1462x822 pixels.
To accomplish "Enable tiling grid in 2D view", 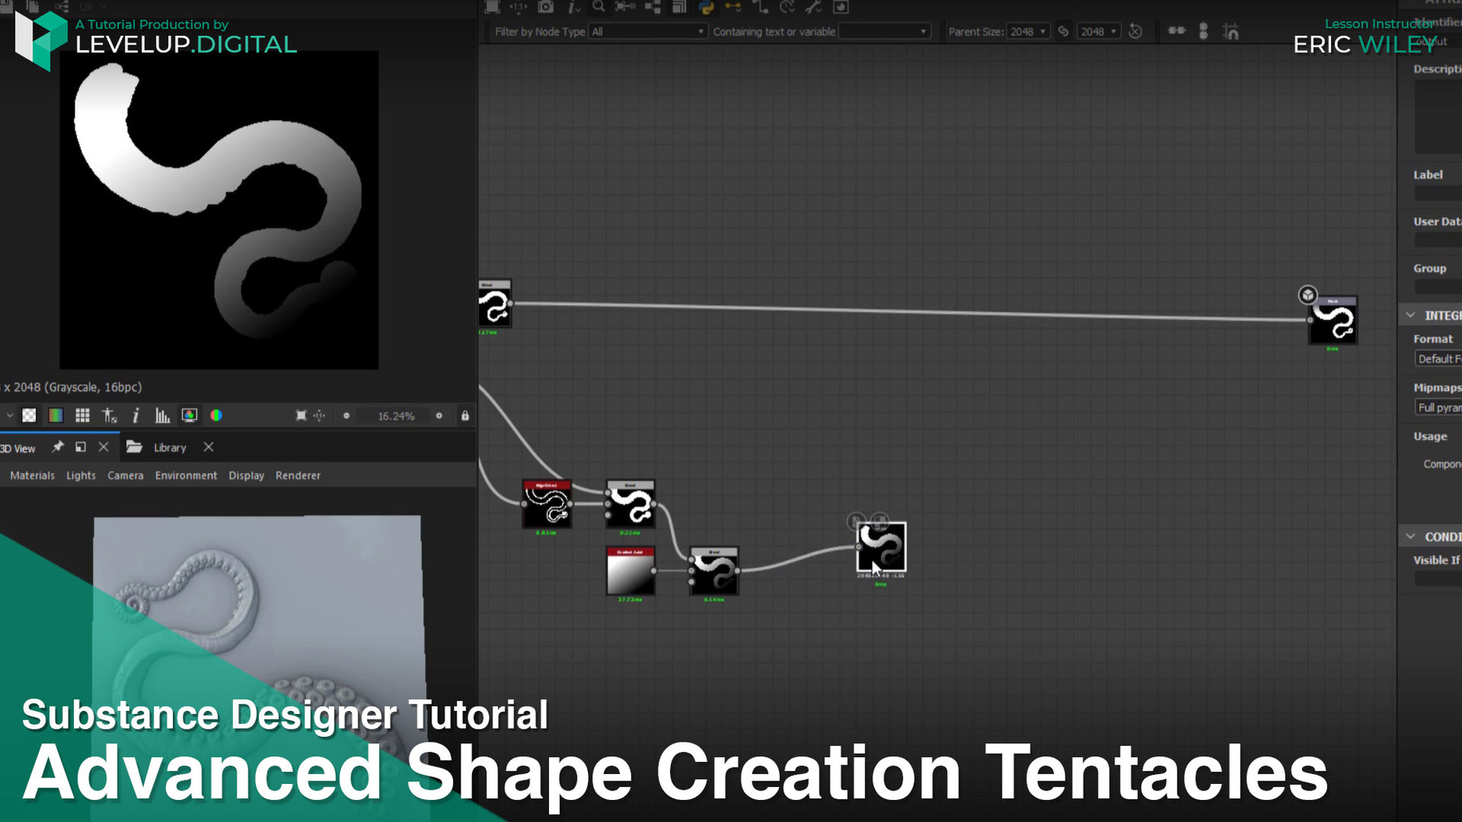I will pyautogui.click(x=82, y=415).
